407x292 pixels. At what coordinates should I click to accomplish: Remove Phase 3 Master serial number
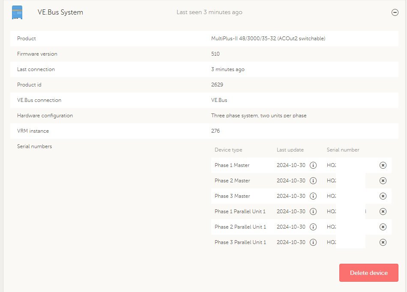[x=383, y=196]
